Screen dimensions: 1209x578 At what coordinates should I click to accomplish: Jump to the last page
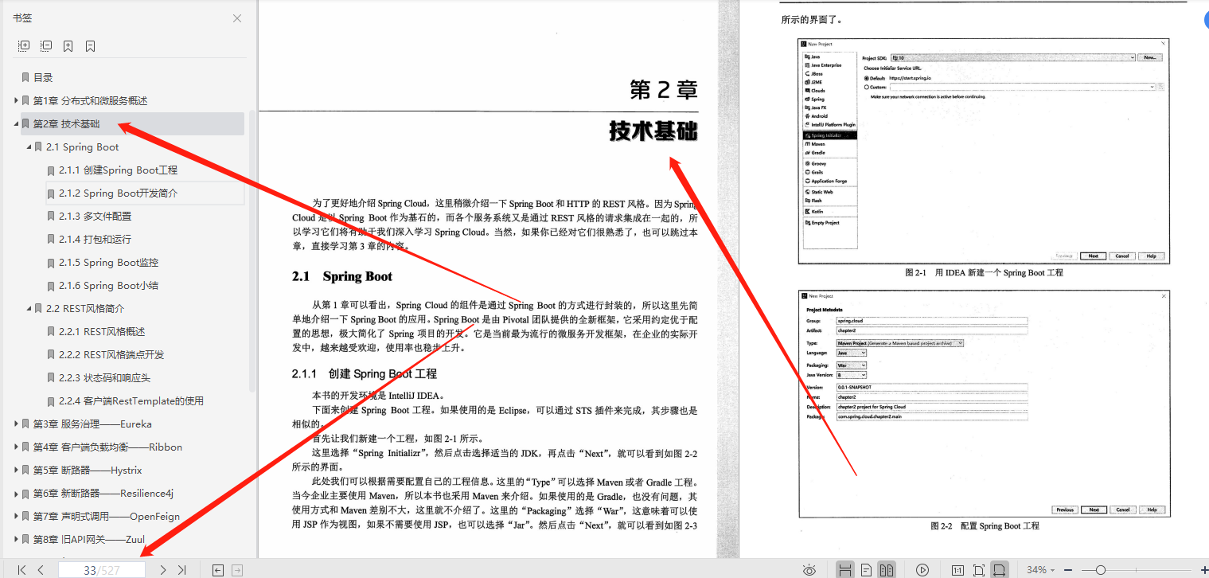(x=181, y=570)
